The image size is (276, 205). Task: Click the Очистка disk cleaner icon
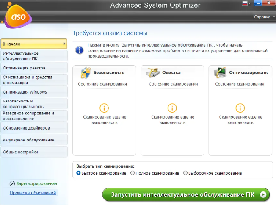(153, 72)
